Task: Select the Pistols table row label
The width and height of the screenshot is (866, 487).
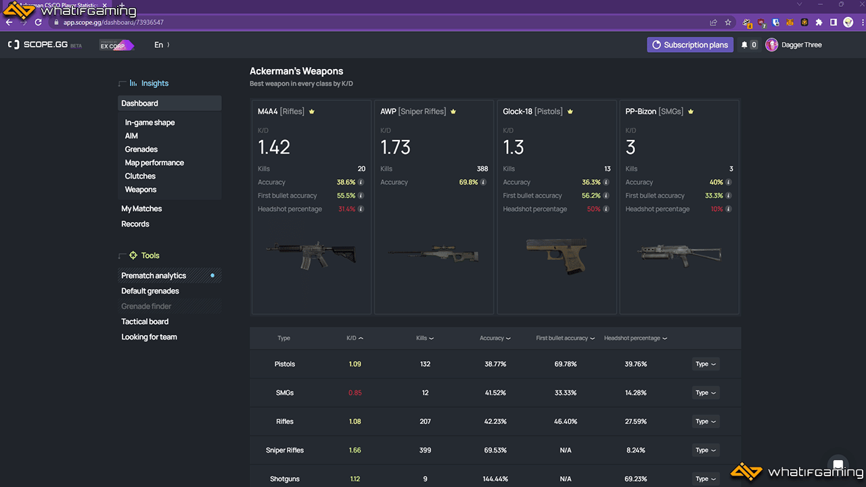Action: (x=285, y=364)
